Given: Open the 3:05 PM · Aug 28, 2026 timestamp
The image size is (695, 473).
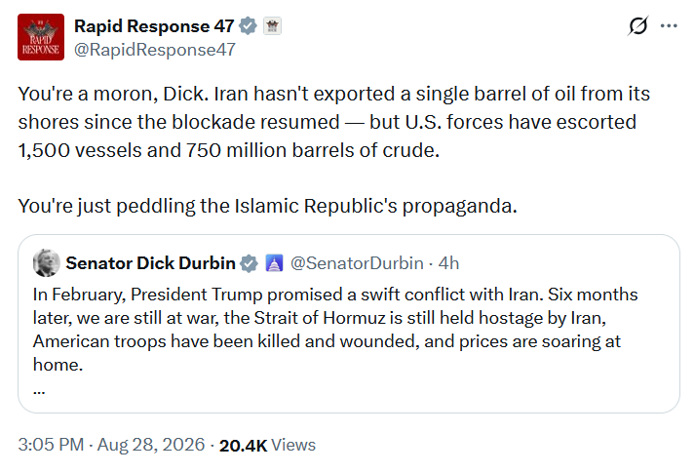Looking at the screenshot, I should tap(111, 445).
